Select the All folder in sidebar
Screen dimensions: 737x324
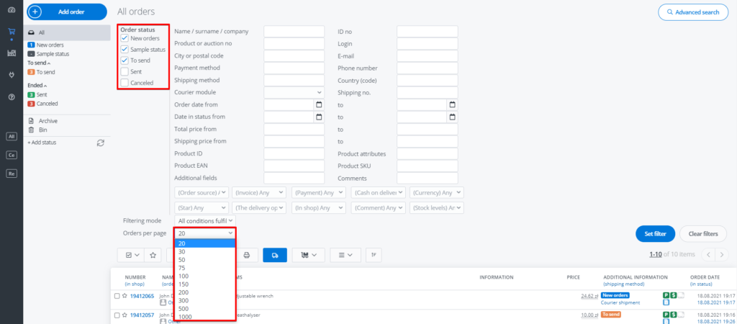[x=67, y=33]
